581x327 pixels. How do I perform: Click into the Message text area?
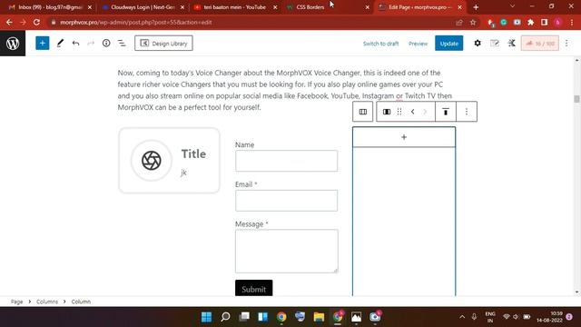pos(287,251)
